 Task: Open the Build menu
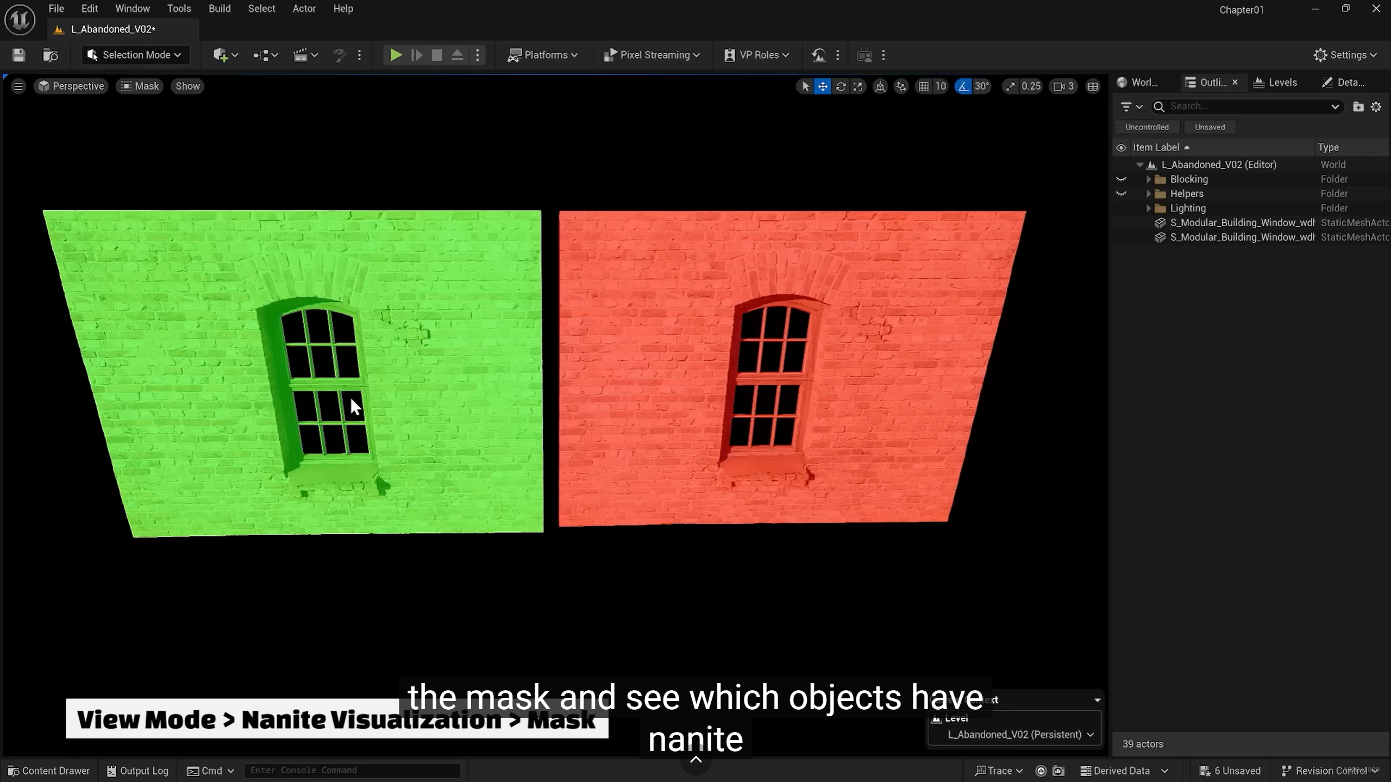220,9
